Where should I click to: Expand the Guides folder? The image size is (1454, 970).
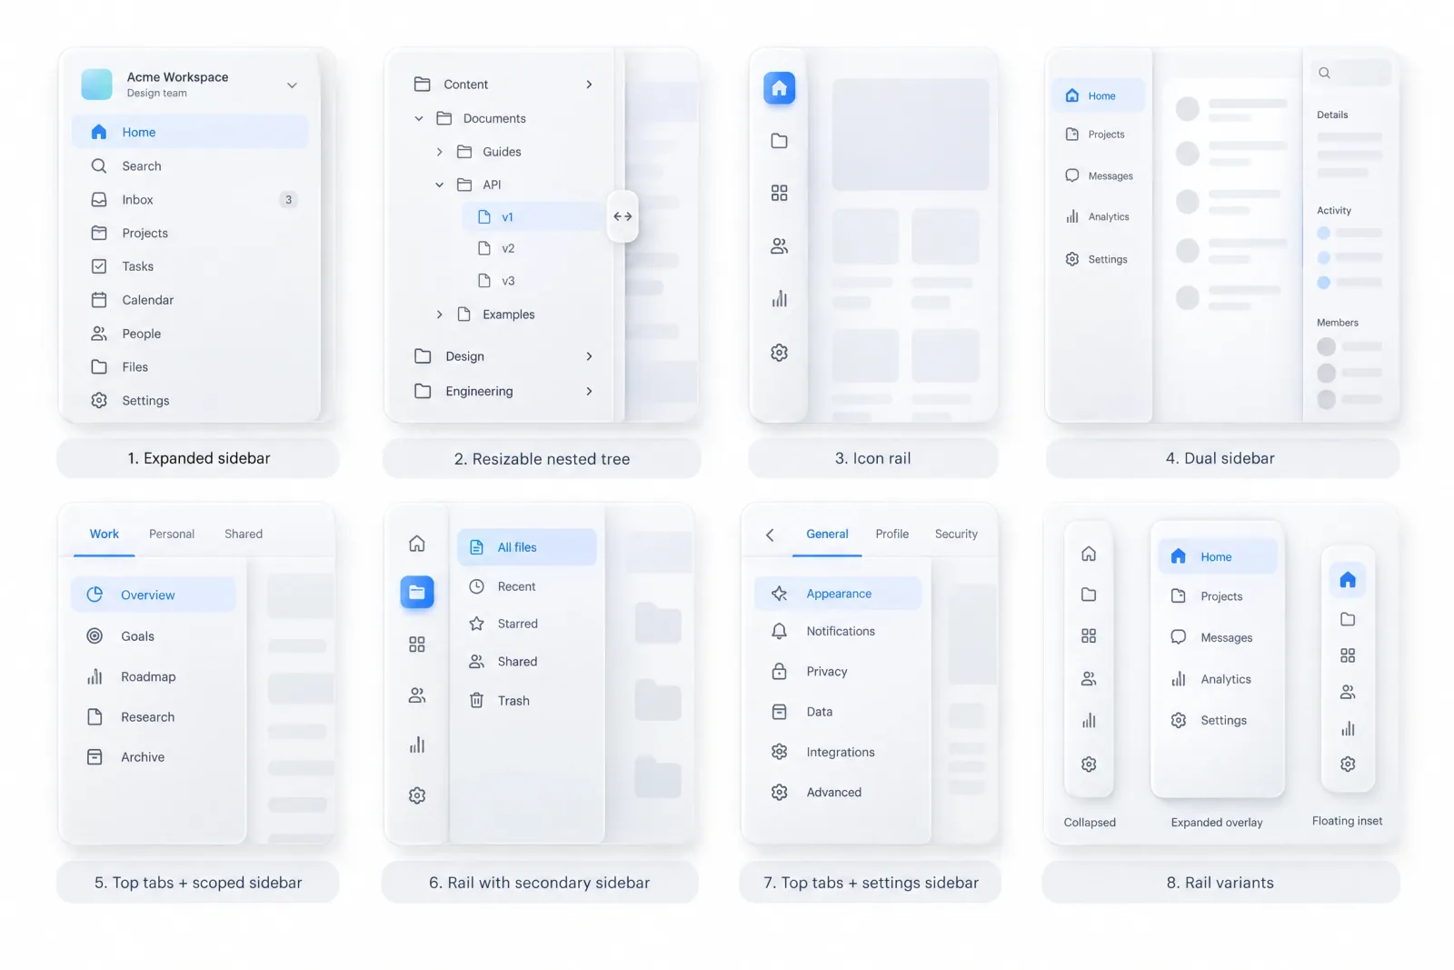(x=440, y=152)
